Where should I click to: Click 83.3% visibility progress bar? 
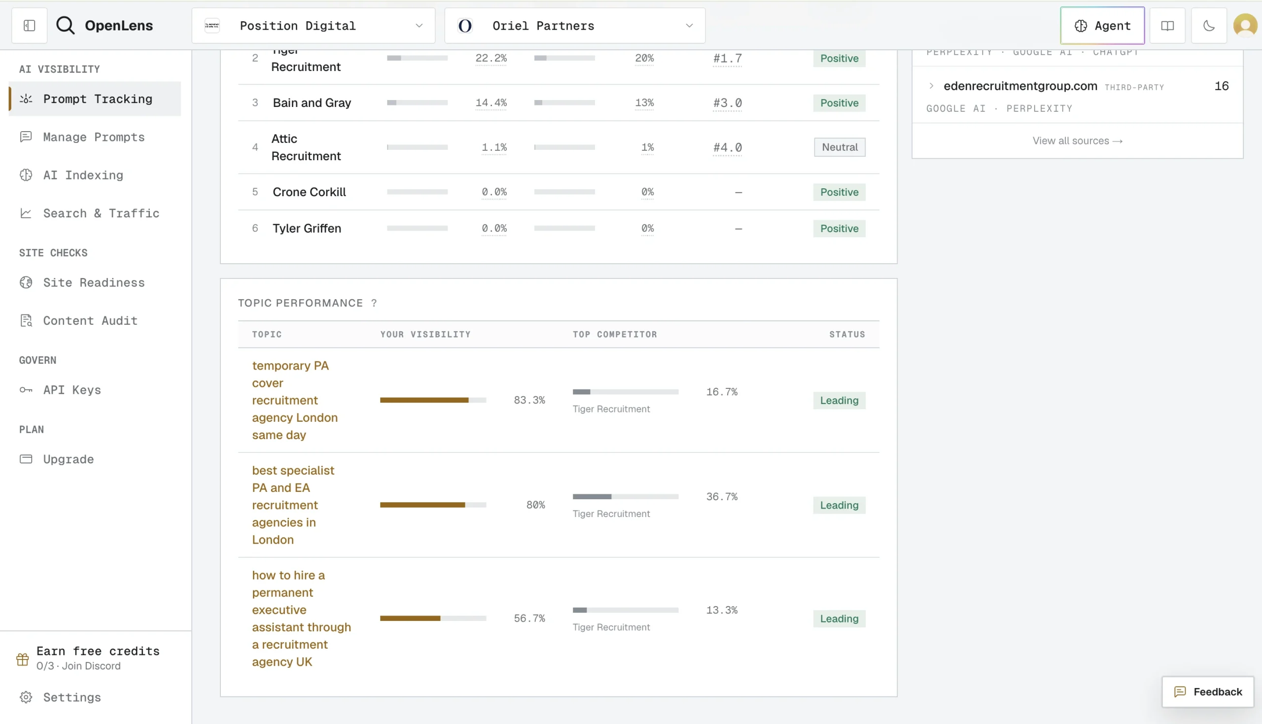(433, 400)
